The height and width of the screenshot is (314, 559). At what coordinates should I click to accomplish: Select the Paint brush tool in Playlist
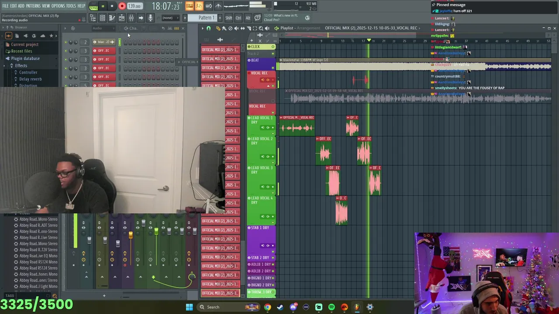tap(224, 28)
